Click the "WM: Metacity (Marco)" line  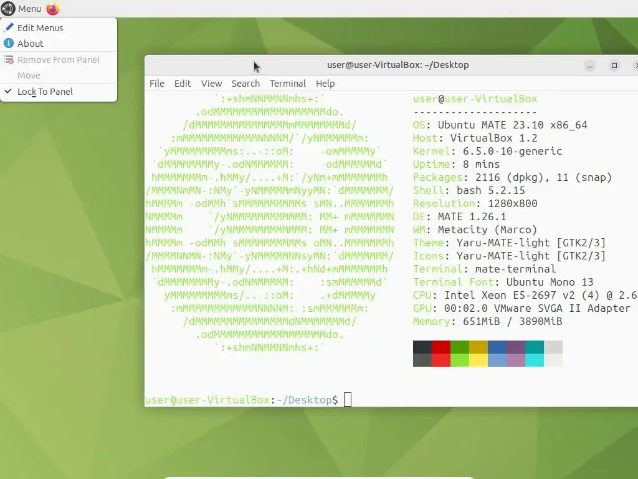(475, 230)
